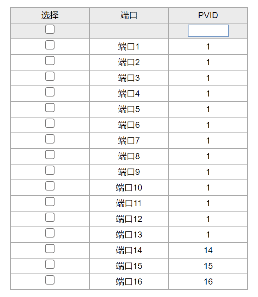Click the 端口 column header

click(129, 15)
